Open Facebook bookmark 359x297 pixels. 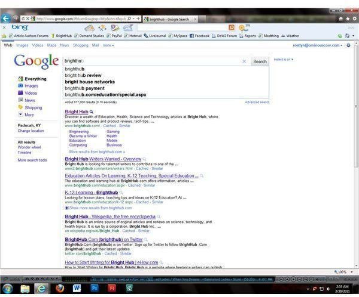[199, 36]
